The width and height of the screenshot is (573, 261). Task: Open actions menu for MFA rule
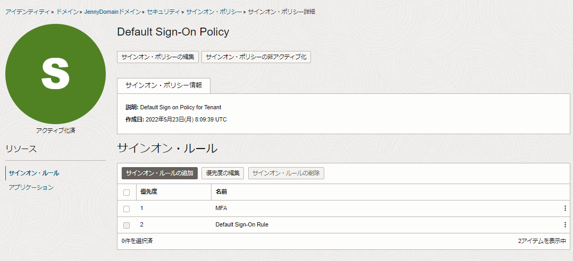pos(565,208)
